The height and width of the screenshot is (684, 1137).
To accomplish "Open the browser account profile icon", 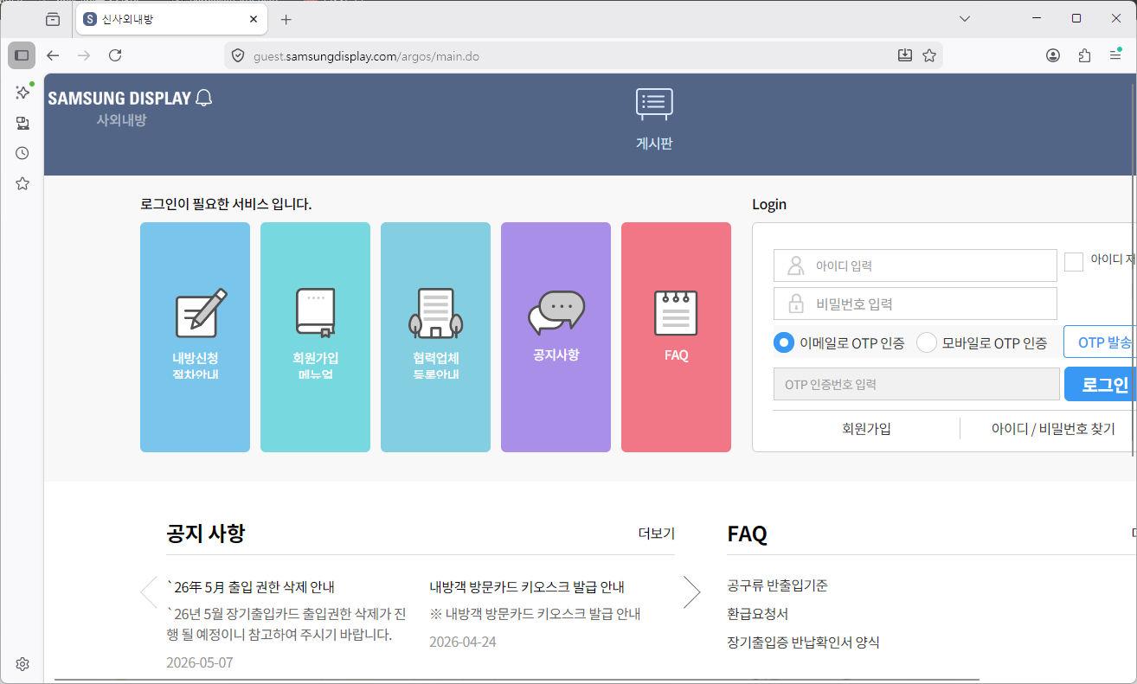I will point(1053,55).
